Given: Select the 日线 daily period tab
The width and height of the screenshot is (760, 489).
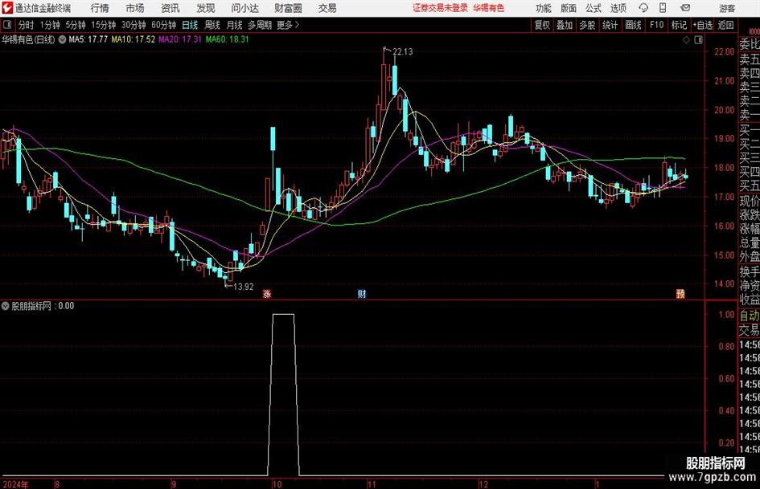Looking at the screenshot, I should (190, 25).
